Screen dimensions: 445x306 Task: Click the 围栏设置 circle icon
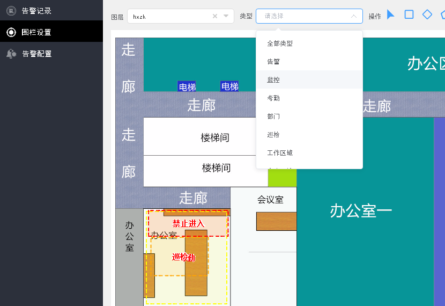tap(11, 32)
